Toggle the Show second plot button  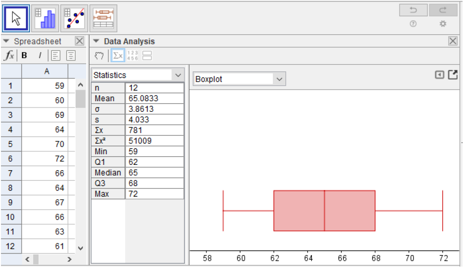click(147, 55)
